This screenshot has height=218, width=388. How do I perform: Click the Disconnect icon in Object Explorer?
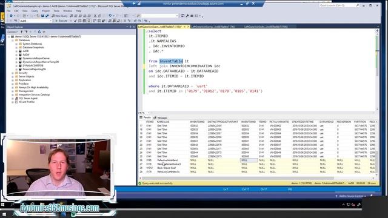point(26,32)
